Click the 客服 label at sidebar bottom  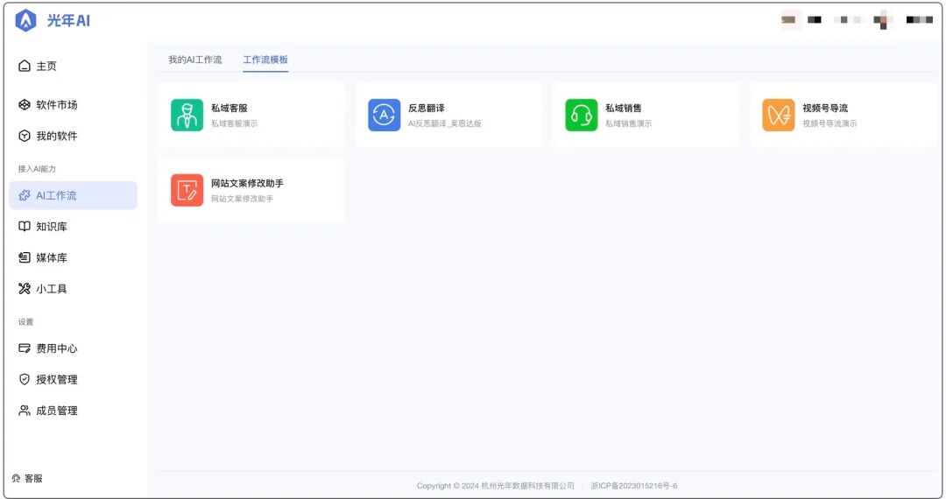(x=34, y=479)
